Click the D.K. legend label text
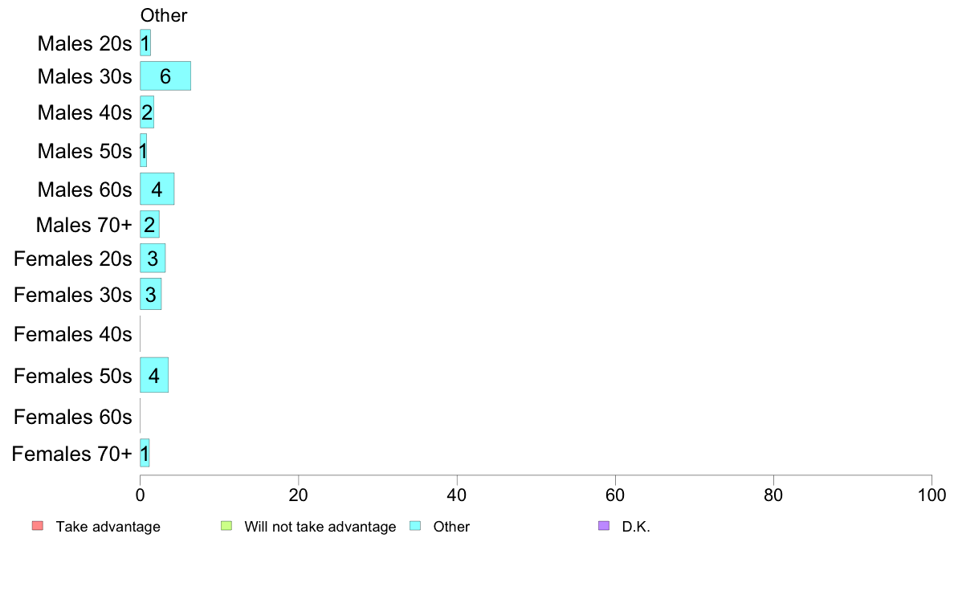The width and height of the screenshot is (954, 591). coord(636,527)
